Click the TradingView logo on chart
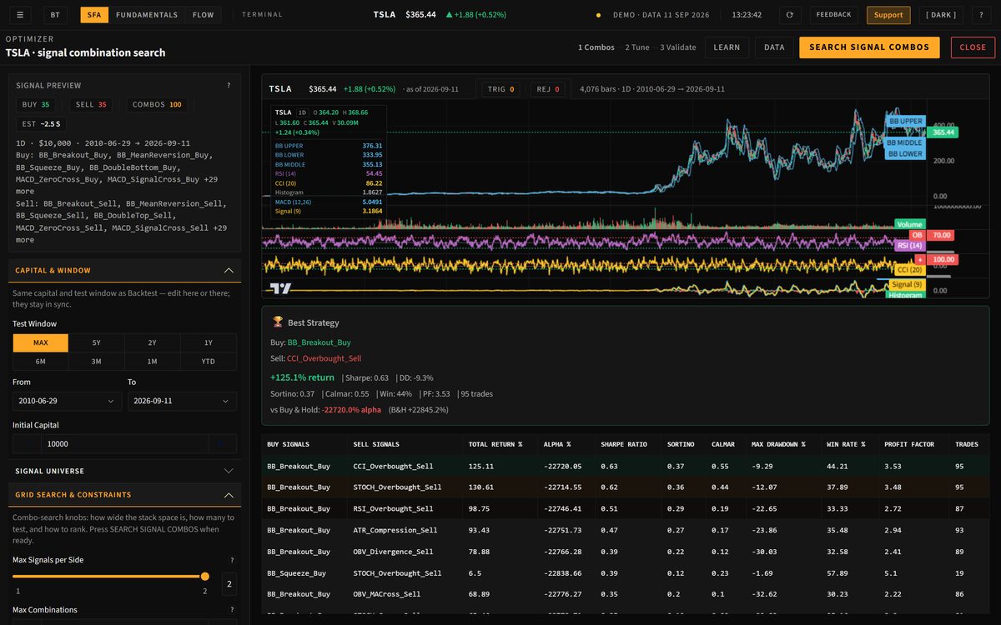 (281, 288)
